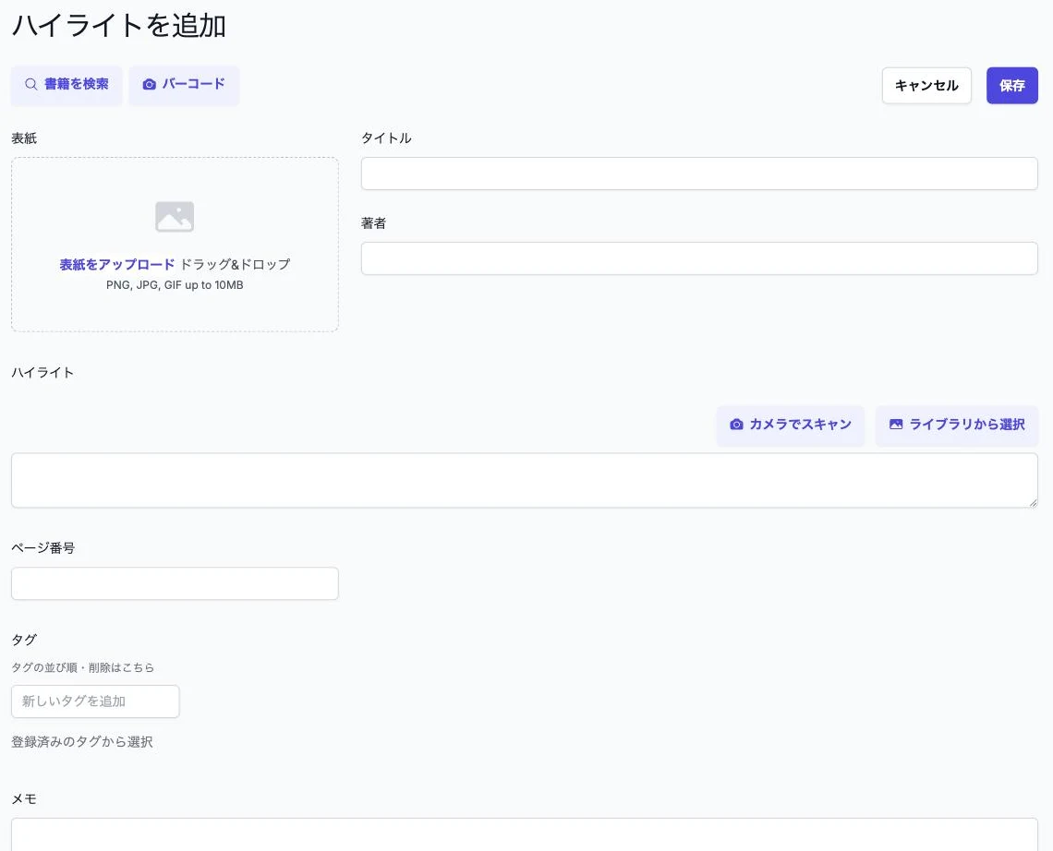Focus the メモ text area

(x=525, y=834)
